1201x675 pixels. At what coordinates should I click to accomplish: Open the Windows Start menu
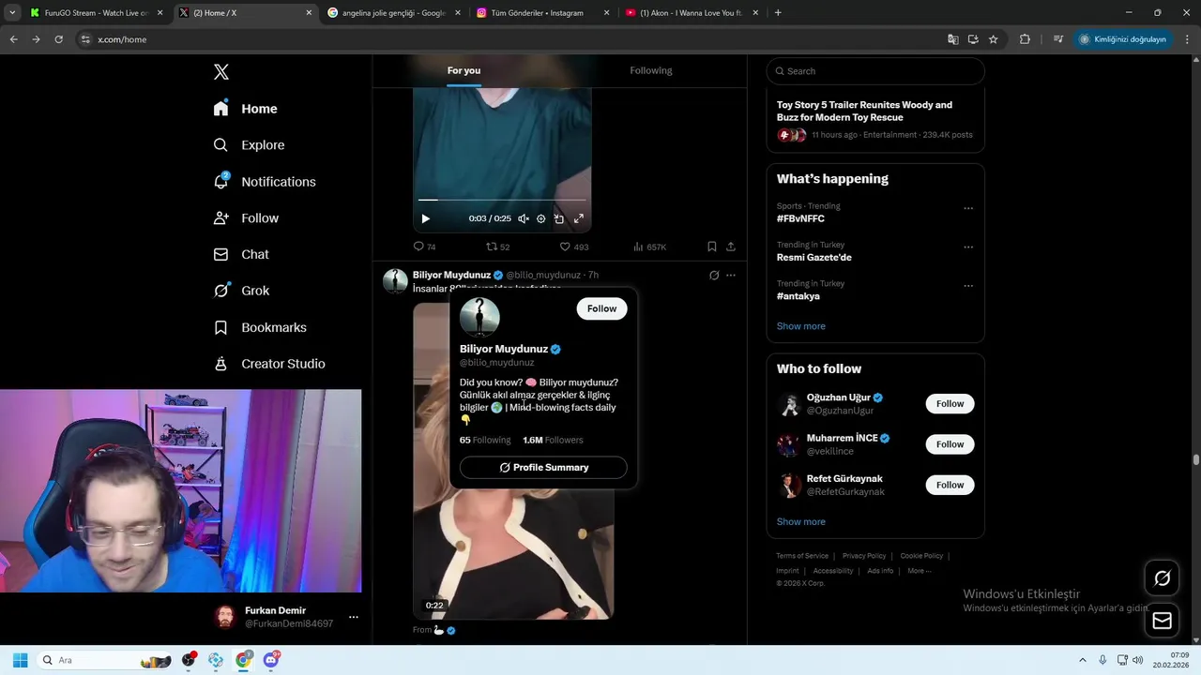tap(20, 660)
